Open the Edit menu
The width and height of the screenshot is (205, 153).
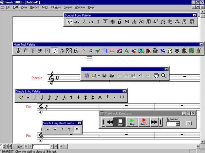pos(15,7)
